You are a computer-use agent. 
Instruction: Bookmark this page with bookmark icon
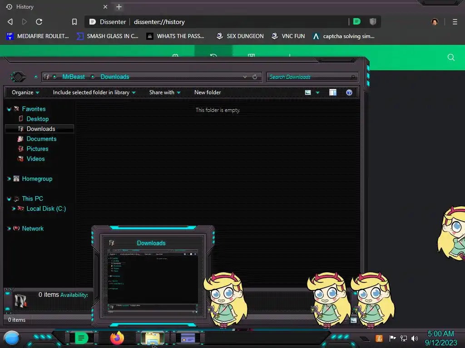pyautogui.click(x=74, y=22)
